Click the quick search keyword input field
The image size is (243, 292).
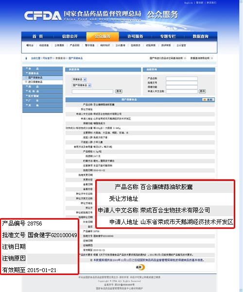coord(92,91)
